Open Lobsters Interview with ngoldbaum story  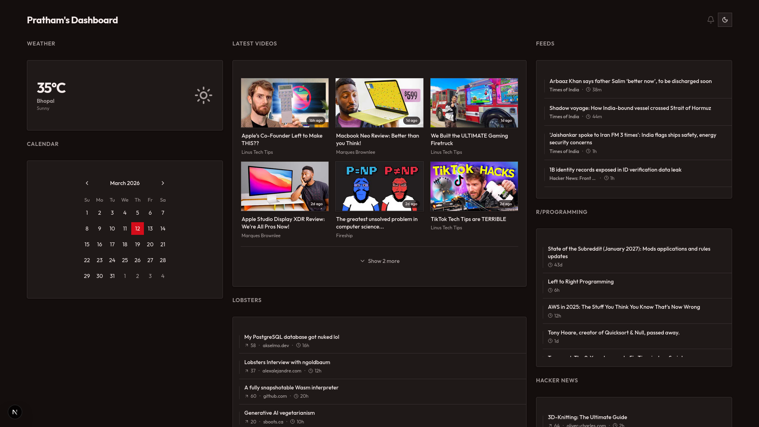287,362
